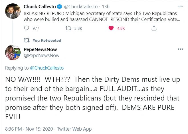Click the share icon on Chuck Callesto's tweet
Viewport: 188px width, 134px height.
pos(154,28)
